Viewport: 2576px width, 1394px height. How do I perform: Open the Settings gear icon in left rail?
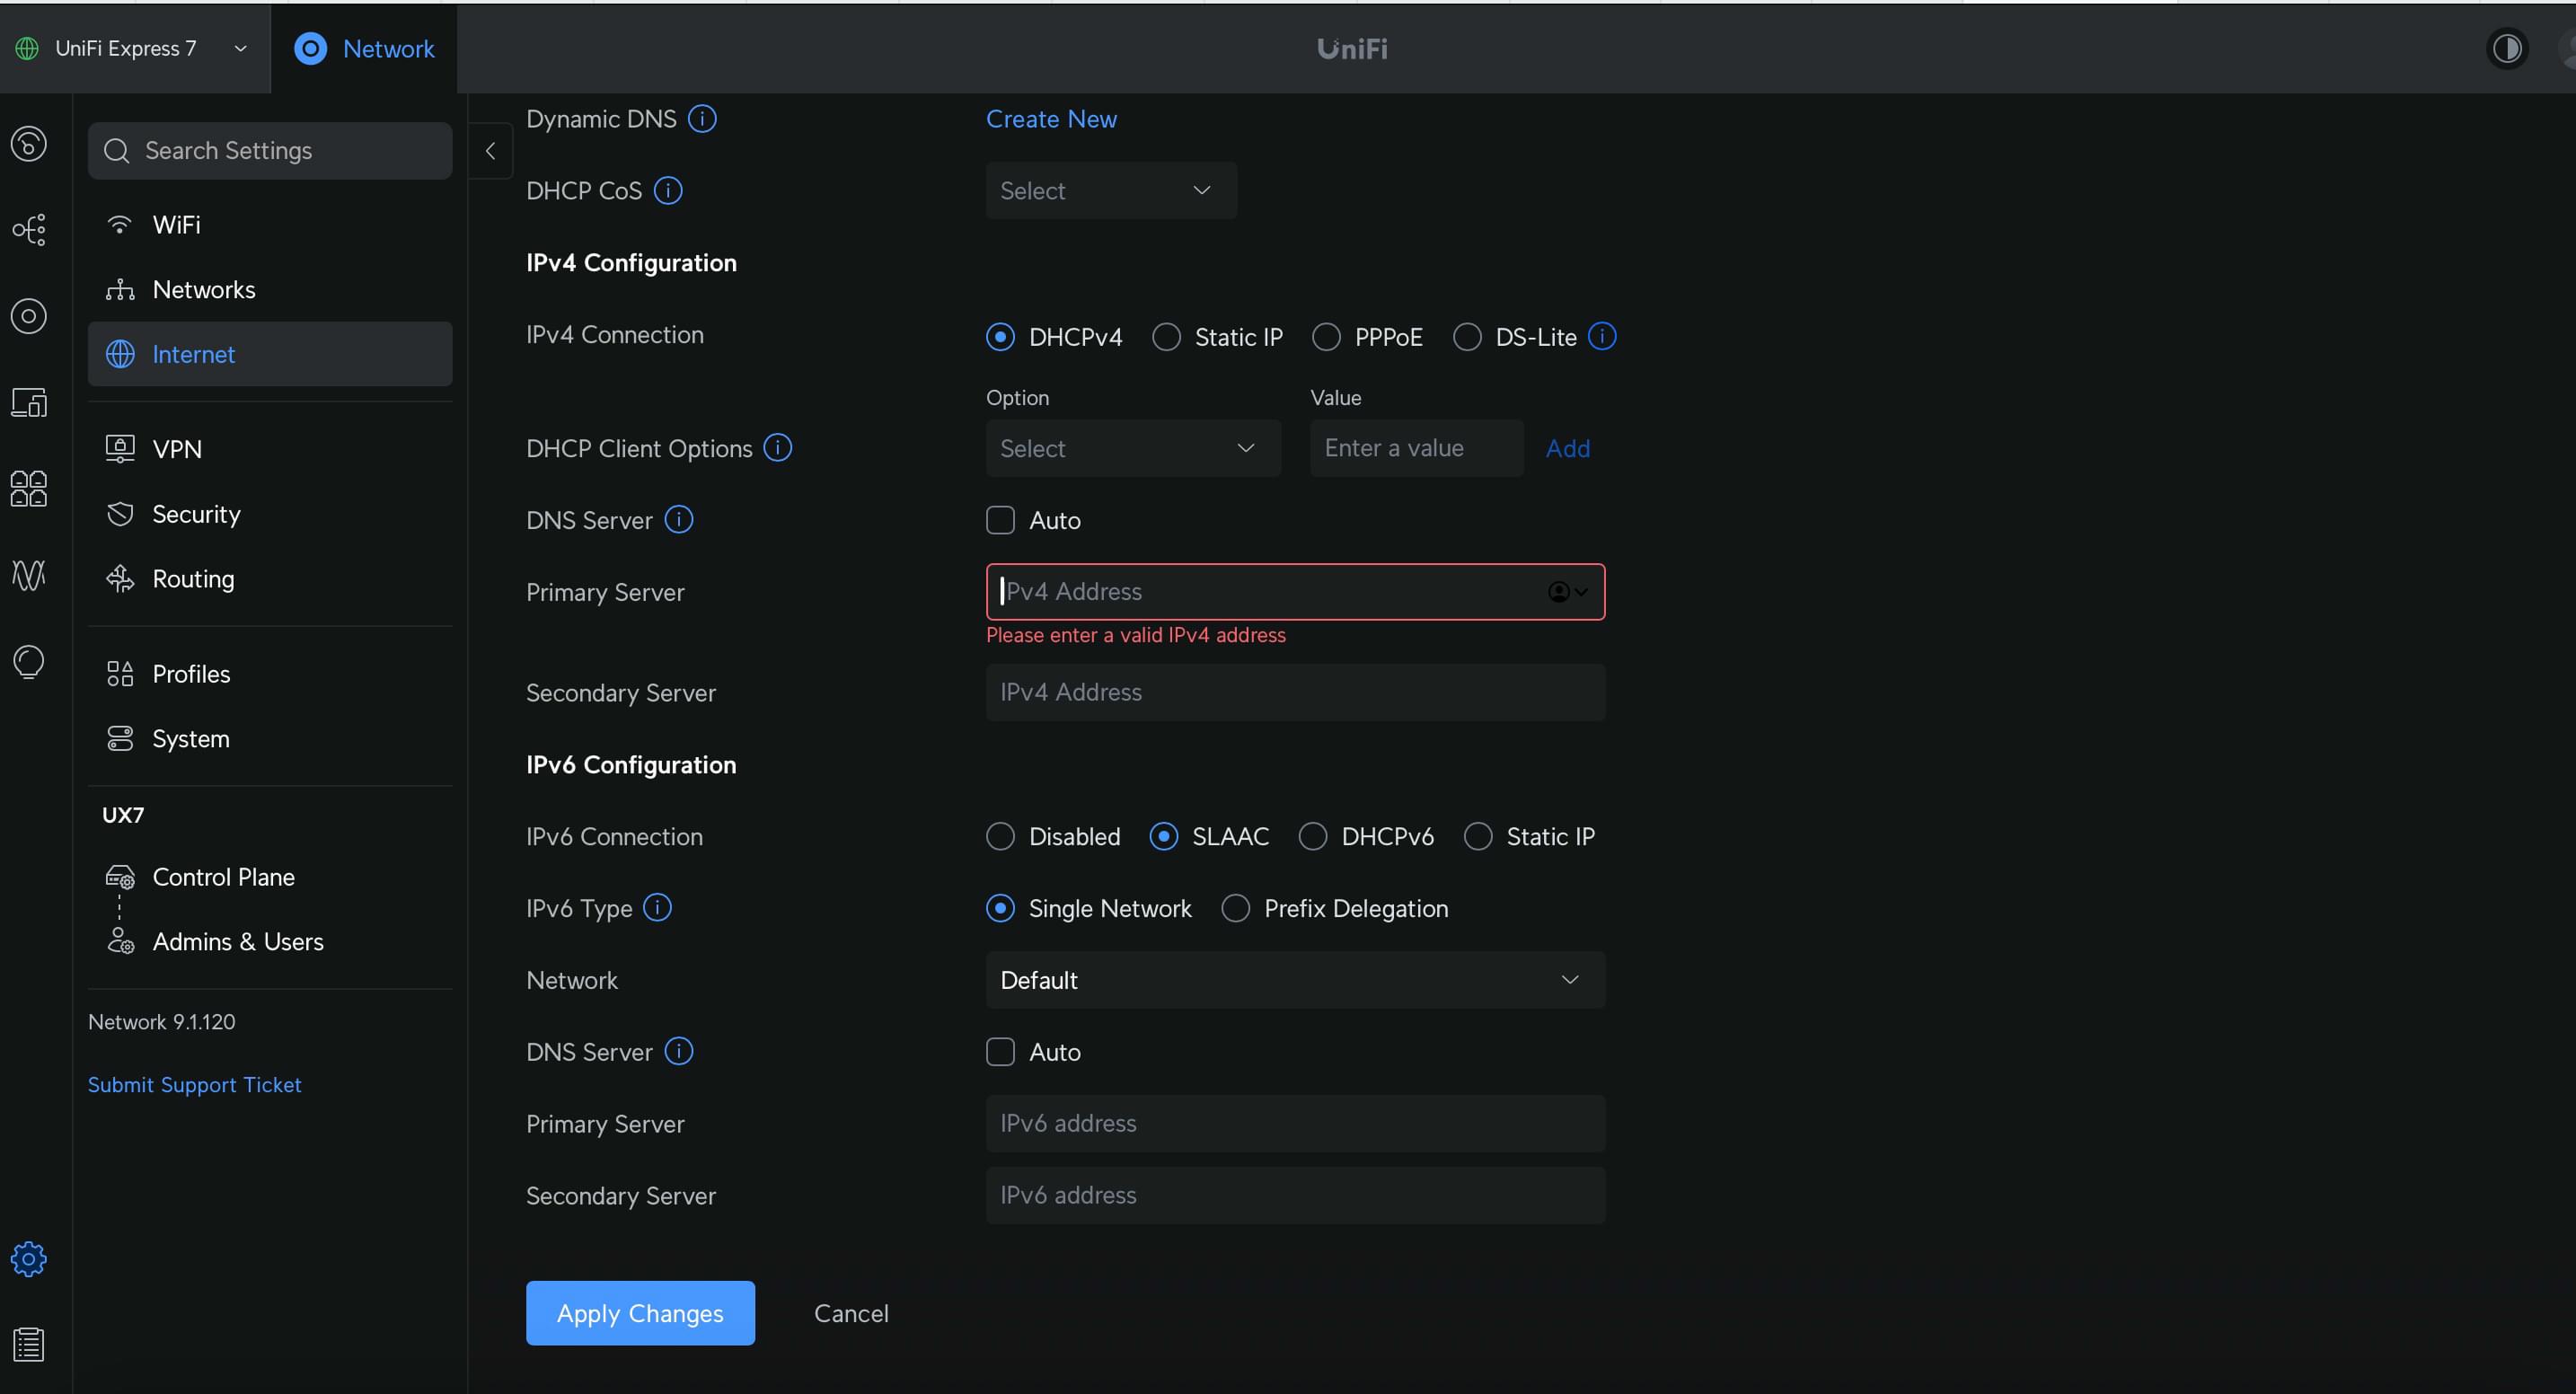[29, 1259]
